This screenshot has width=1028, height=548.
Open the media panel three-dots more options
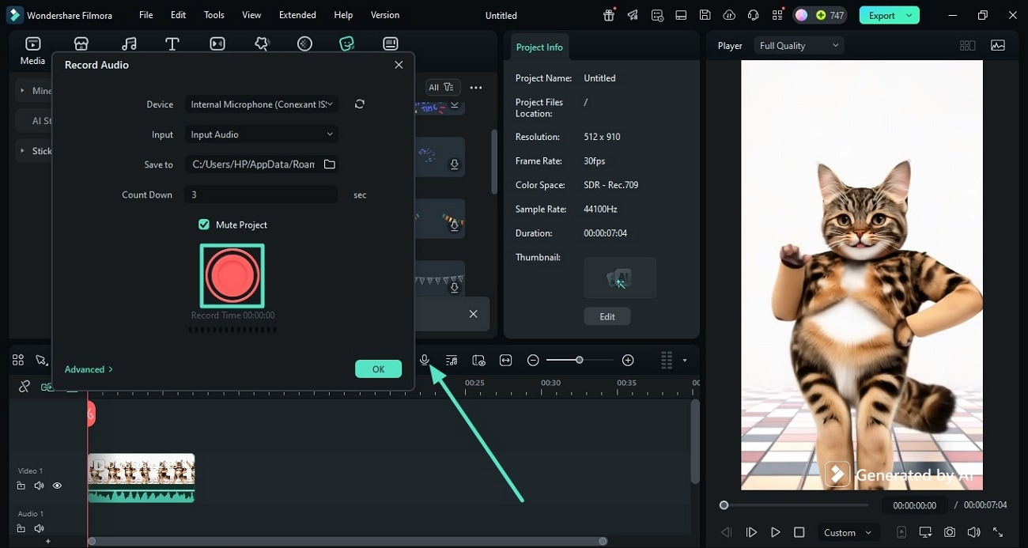pos(476,88)
